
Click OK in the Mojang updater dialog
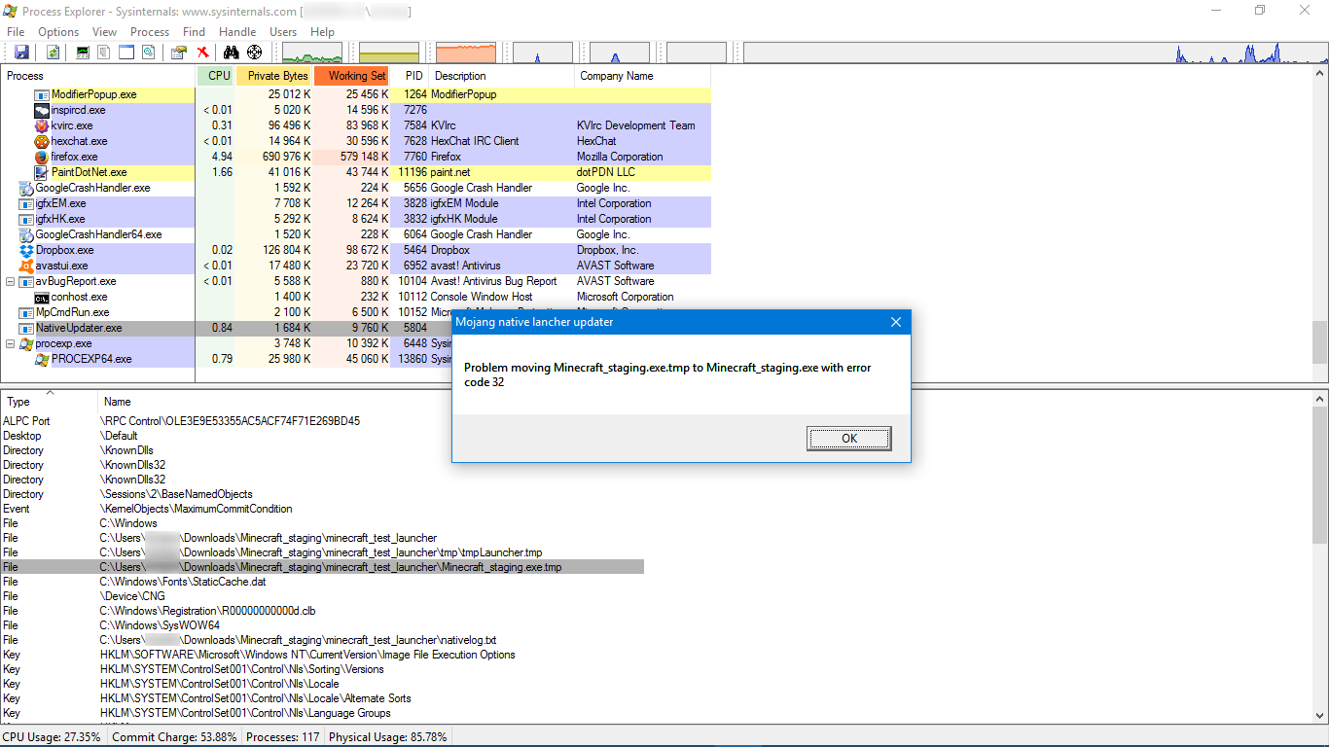(x=849, y=439)
